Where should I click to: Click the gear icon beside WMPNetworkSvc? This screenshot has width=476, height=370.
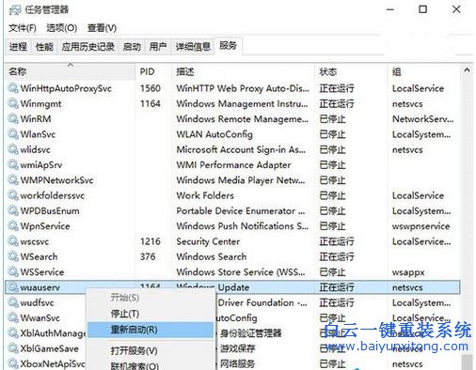coord(13,180)
